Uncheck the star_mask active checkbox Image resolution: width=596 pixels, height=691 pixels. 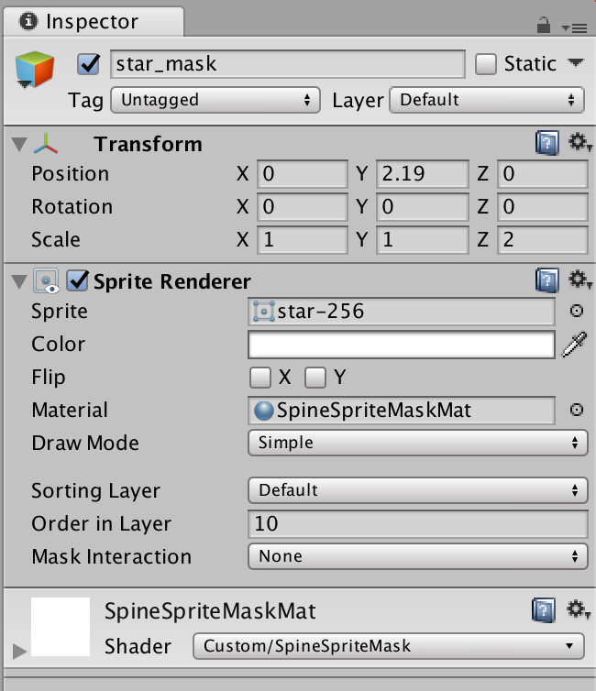89,64
